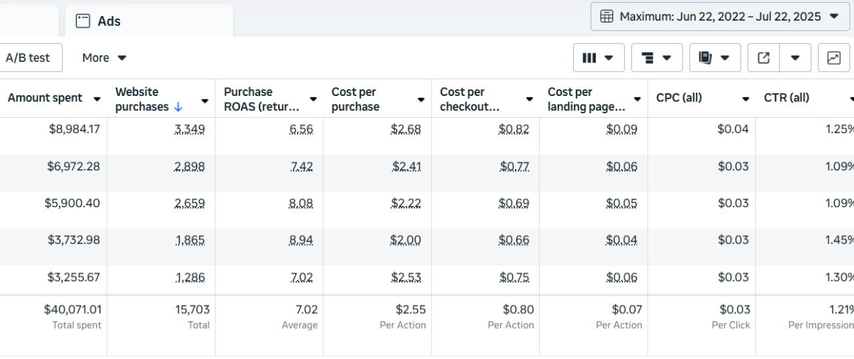Open the Purchase ROAS column dropdown arrow
Viewport: 854px width, 359px height.
(x=313, y=99)
